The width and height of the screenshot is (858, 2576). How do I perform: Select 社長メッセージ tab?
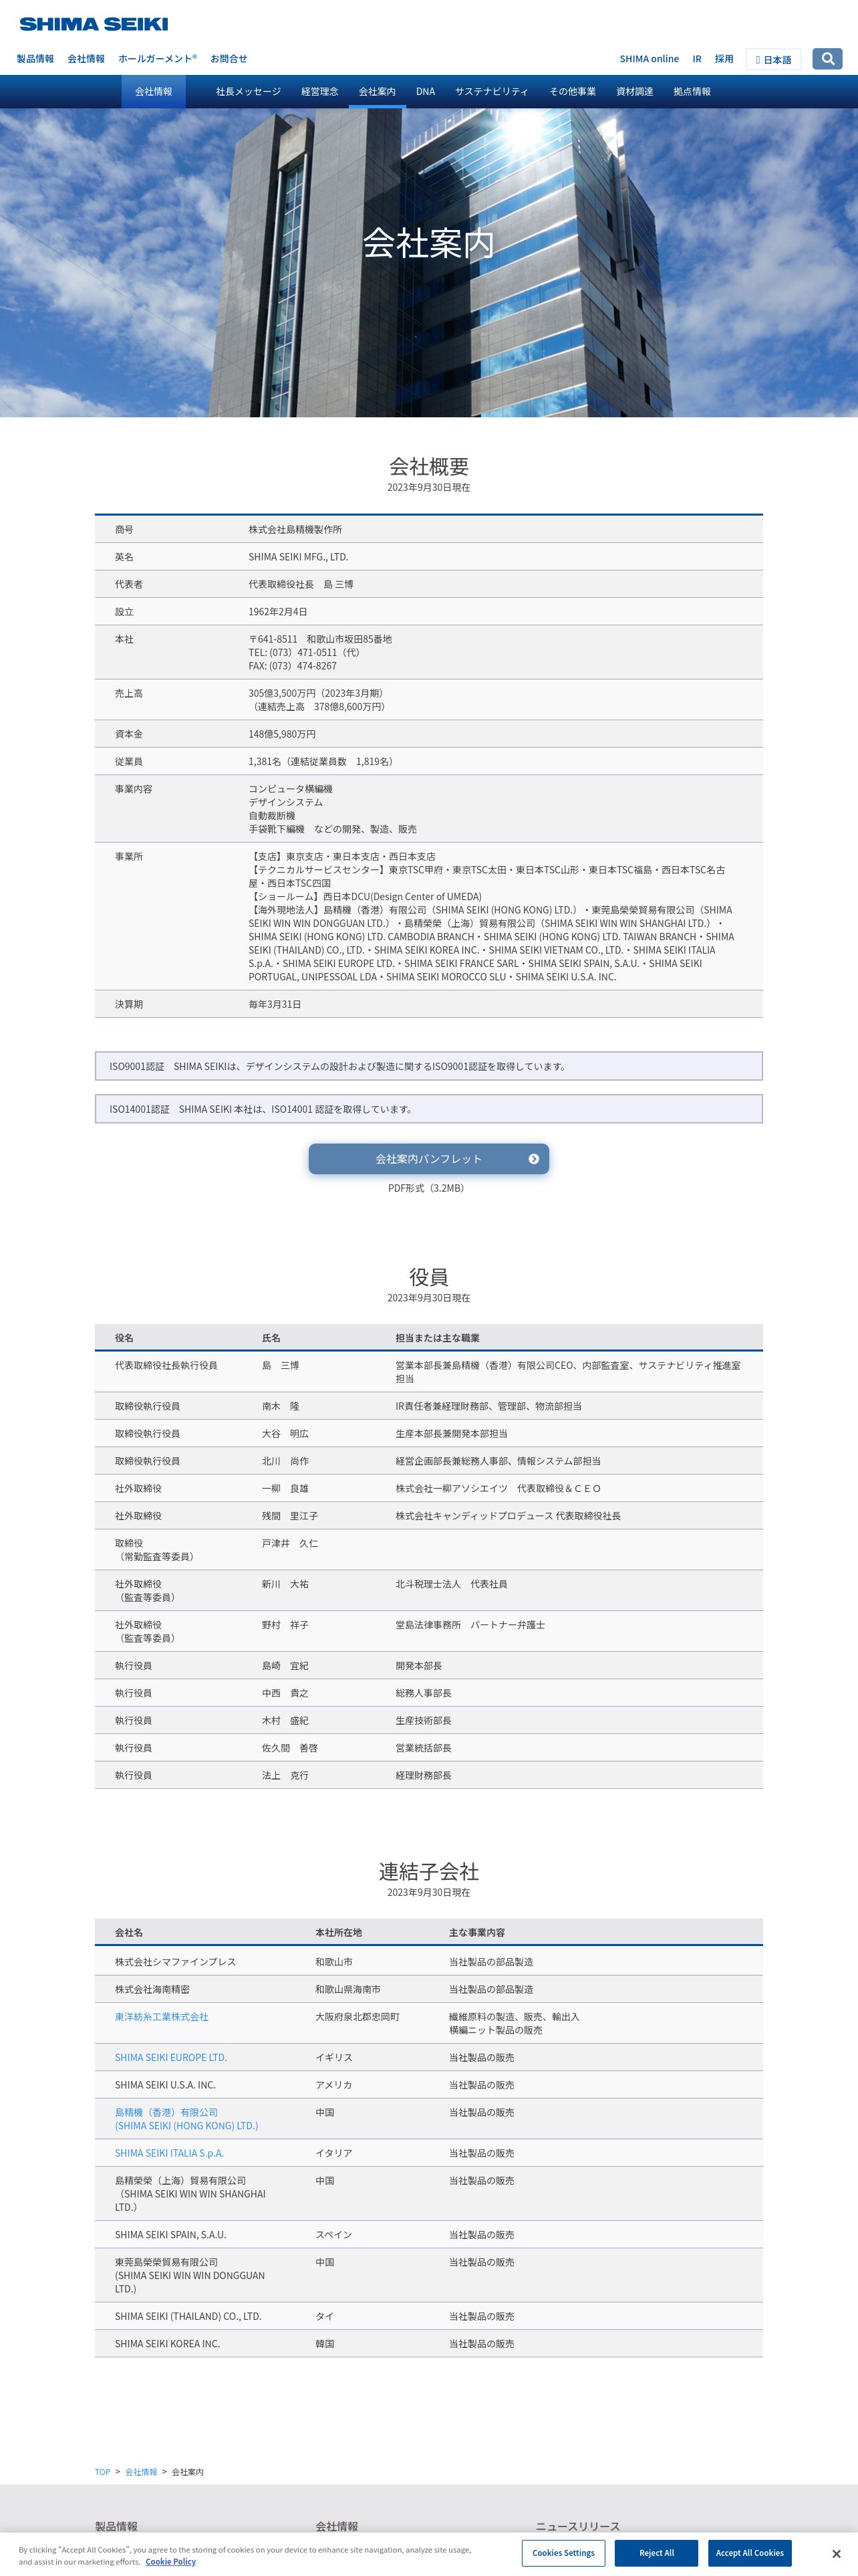[249, 91]
